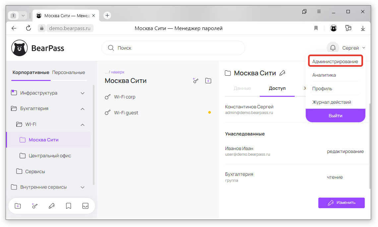378x227 pixels.
Task: Click add password key icon in list header
Action: coord(196,81)
